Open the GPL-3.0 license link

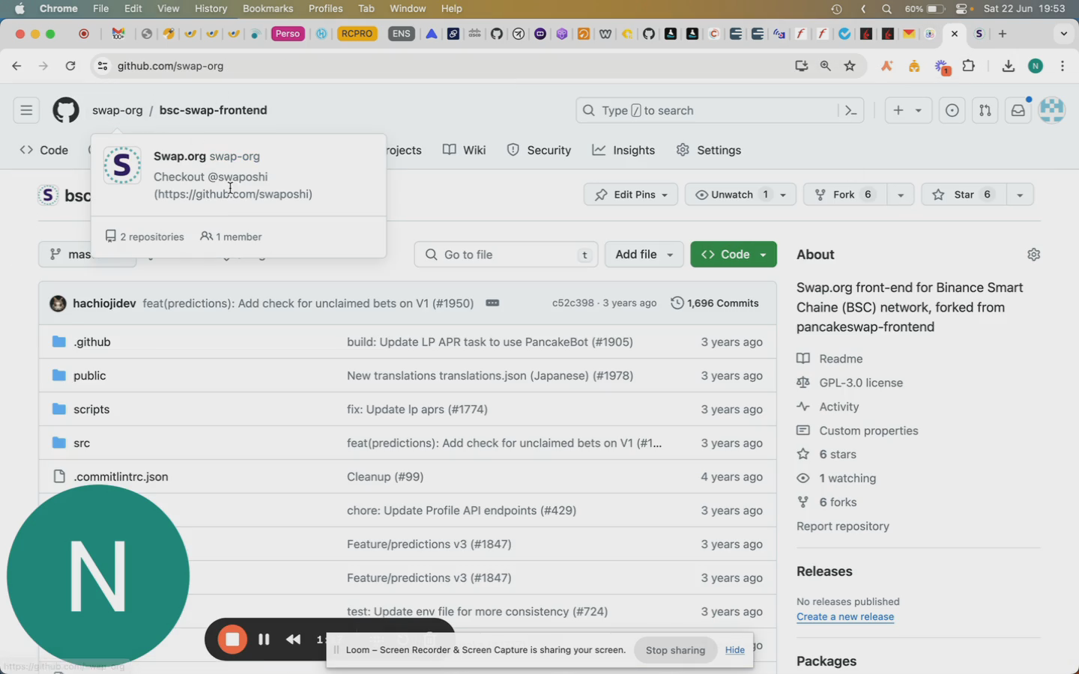pyautogui.click(x=861, y=383)
